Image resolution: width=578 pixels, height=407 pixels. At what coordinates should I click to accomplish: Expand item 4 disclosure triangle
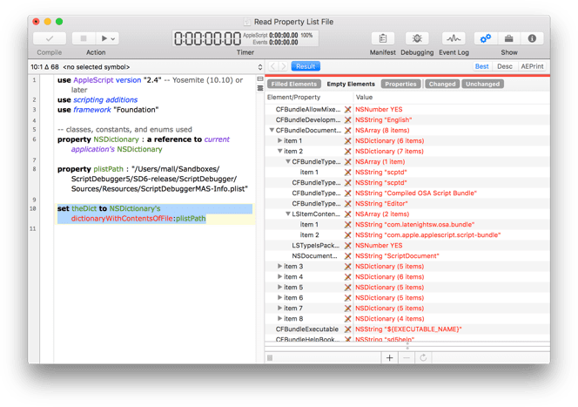tap(279, 277)
